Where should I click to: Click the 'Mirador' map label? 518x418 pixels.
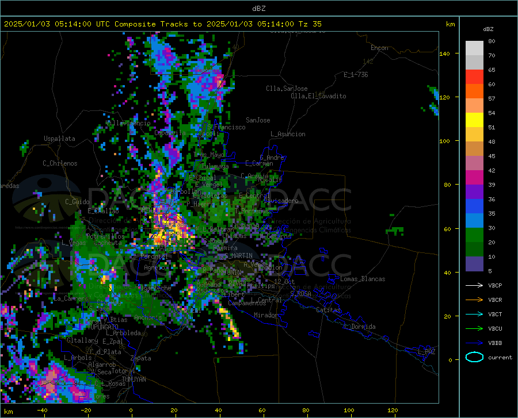tap(265, 315)
